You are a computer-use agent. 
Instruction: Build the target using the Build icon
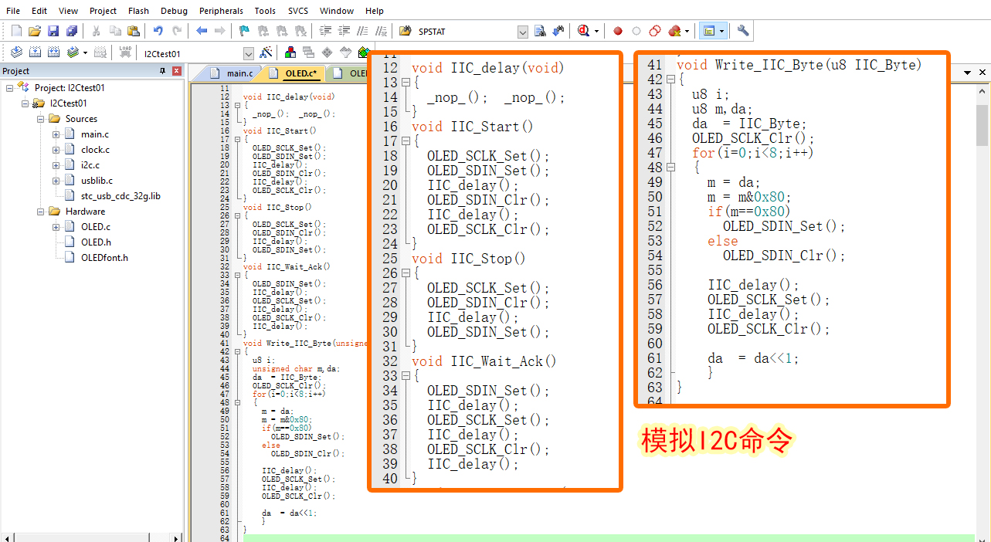(x=35, y=53)
